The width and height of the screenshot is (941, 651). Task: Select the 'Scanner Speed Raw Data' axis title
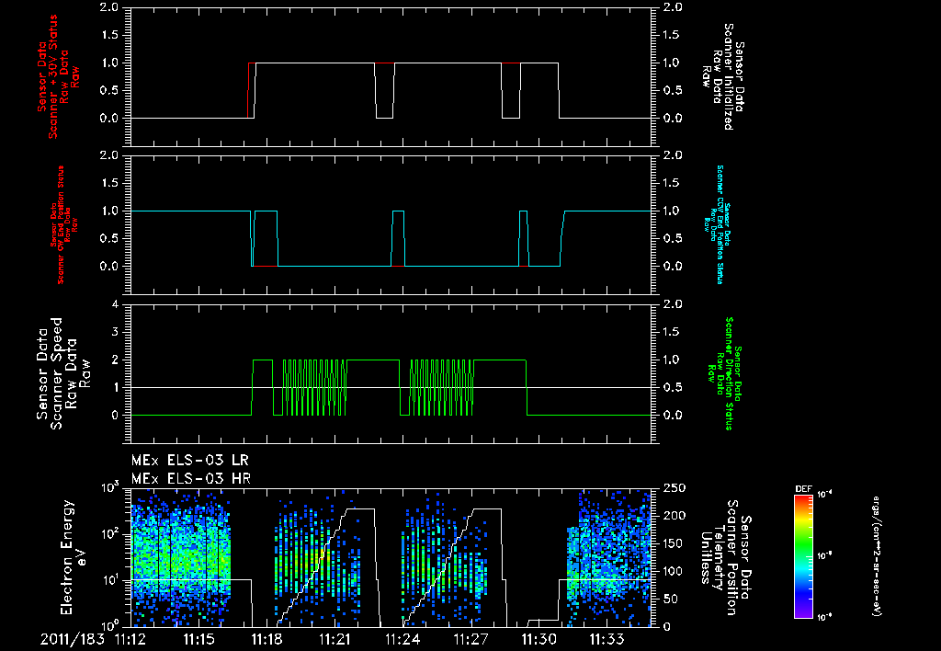click(x=63, y=373)
